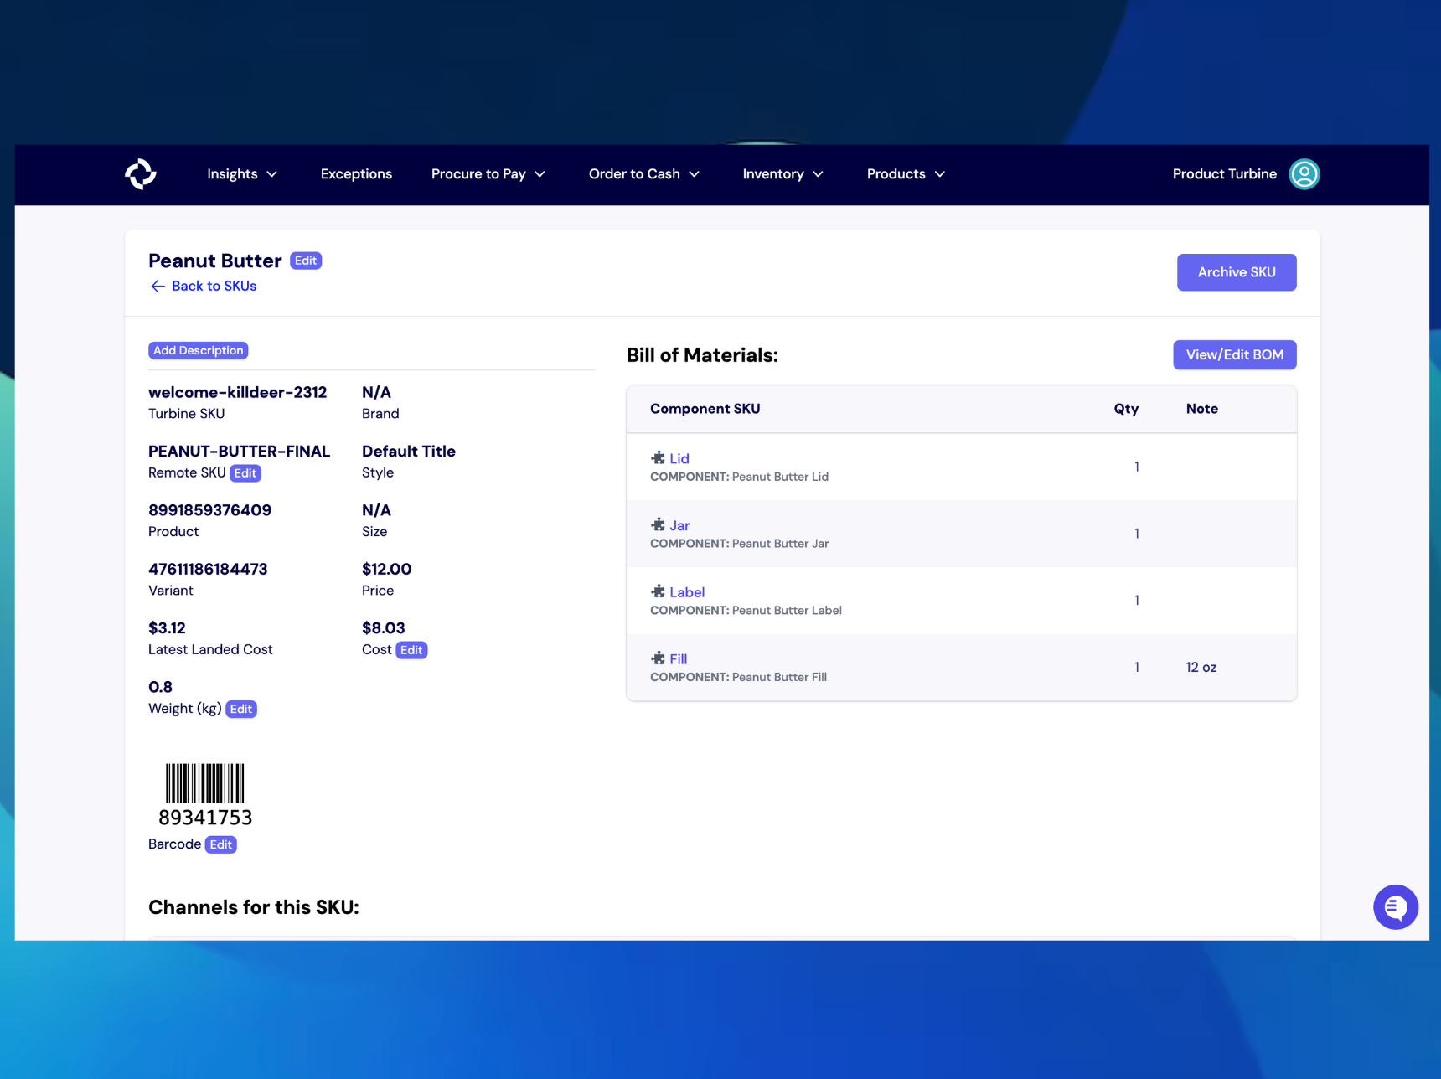Image resolution: width=1441 pixels, height=1079 pixels.
Task: Edit the Peanut Butter title
Action: (x=306, y=261)
